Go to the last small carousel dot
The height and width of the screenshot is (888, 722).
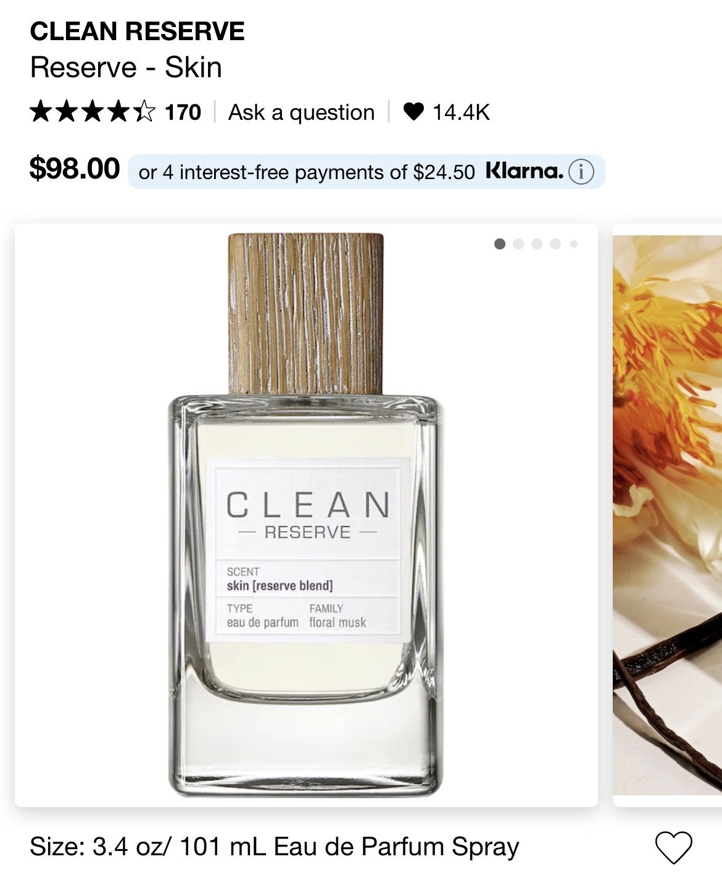574,244
